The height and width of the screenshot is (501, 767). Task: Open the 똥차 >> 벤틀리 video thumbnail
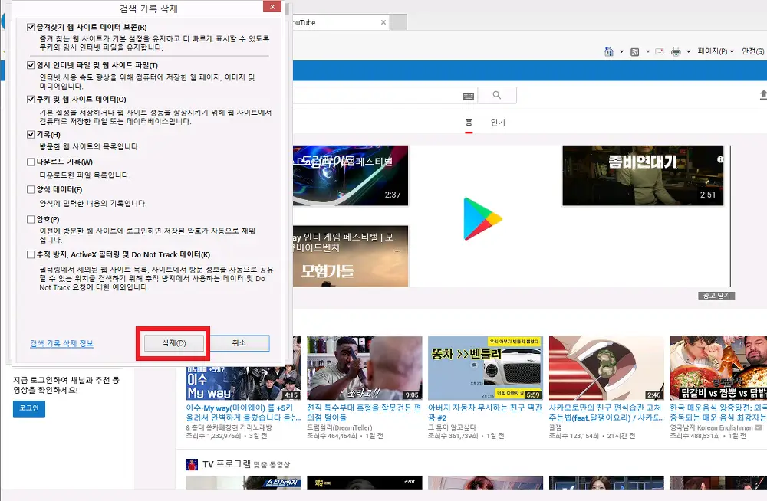pyautogui.click(x=486, y=368)
